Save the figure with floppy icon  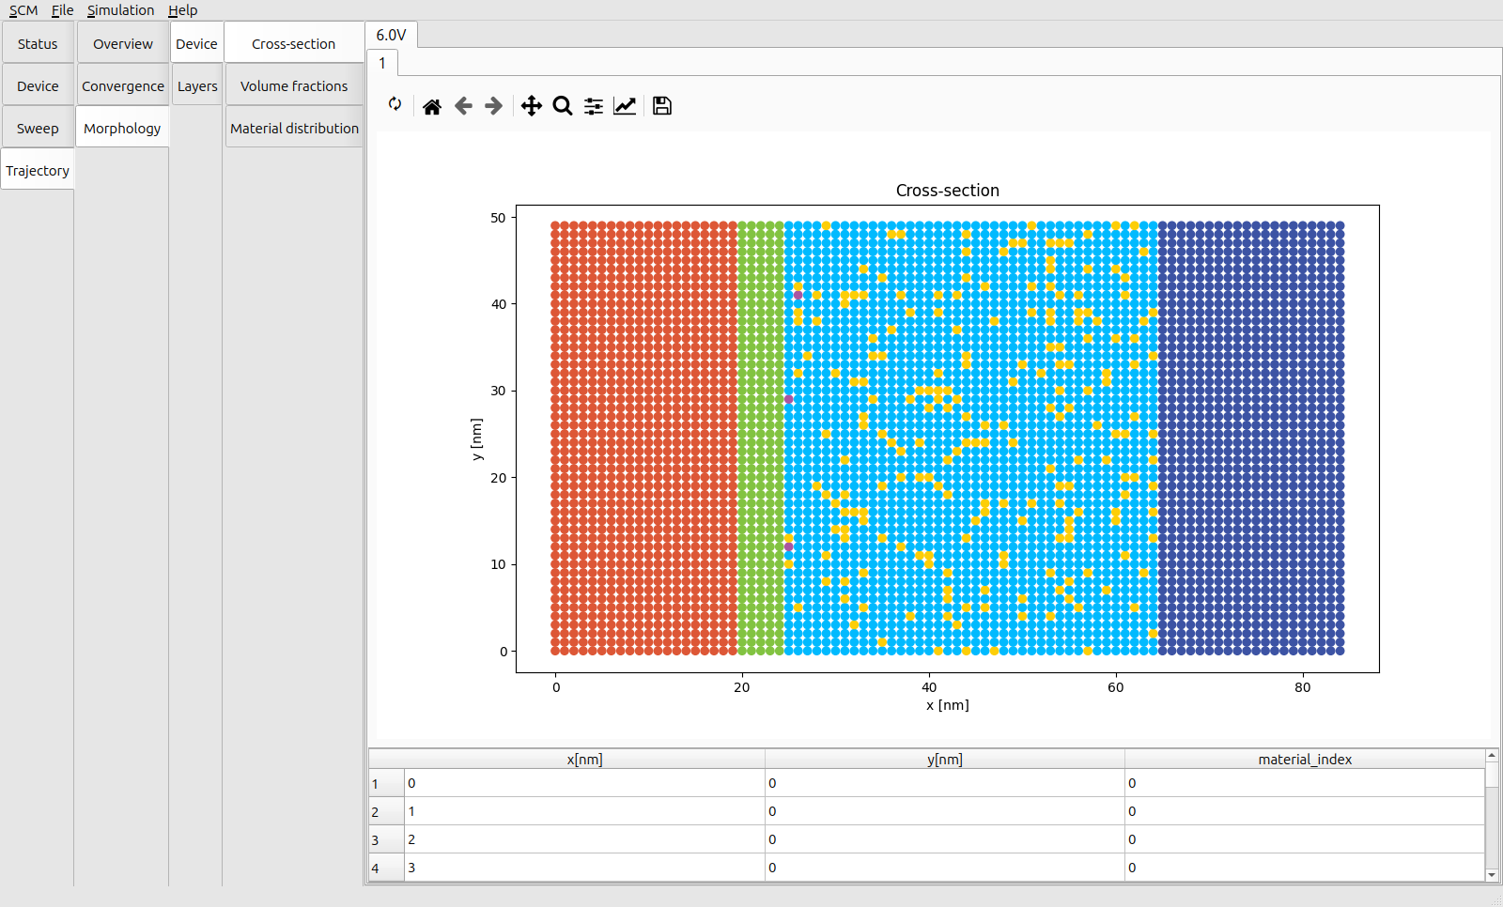click(x=662, y=106)
